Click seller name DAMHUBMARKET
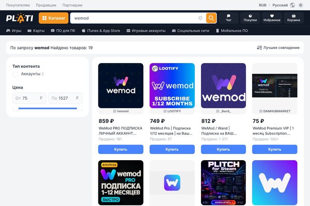Image resolution: width=310 pixels, height=206 pixels. [277, 111]
